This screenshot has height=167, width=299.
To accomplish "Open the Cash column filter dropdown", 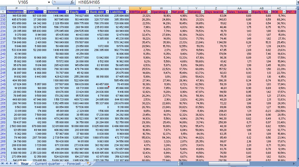I will coord(45,12).
